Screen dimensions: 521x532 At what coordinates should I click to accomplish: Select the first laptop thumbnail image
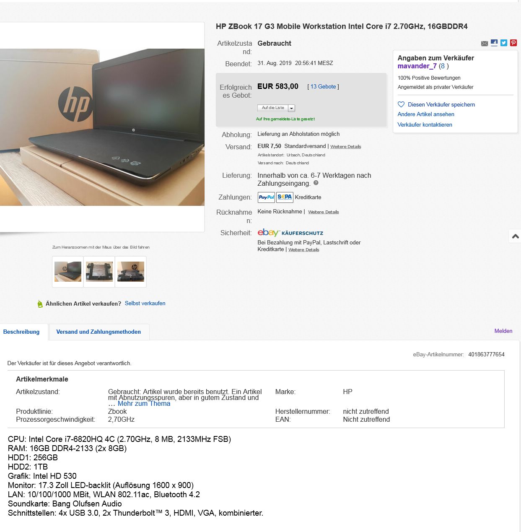click(68, 272)
